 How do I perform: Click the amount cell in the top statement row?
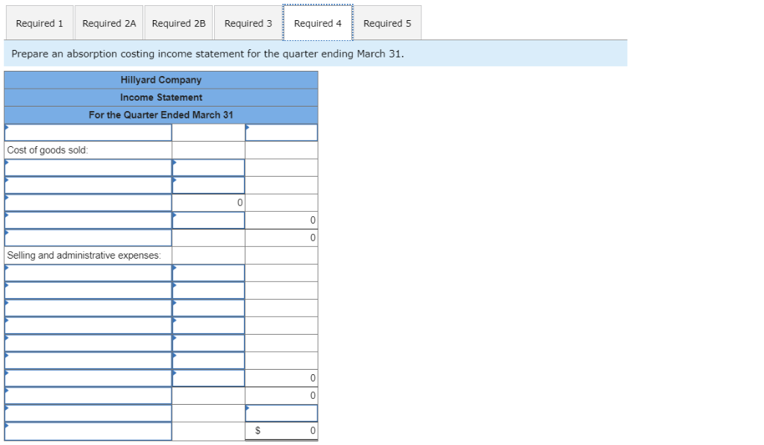281,132
